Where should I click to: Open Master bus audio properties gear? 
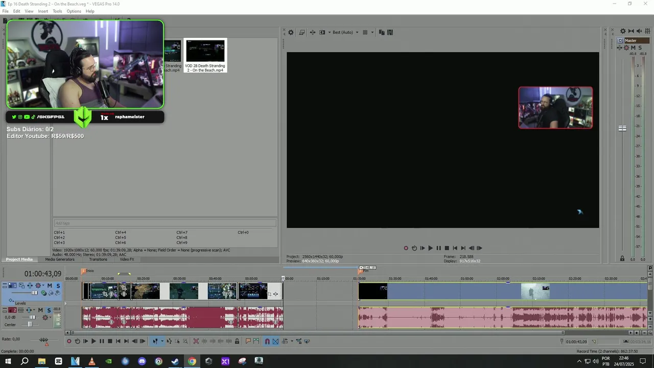point(623,31)
